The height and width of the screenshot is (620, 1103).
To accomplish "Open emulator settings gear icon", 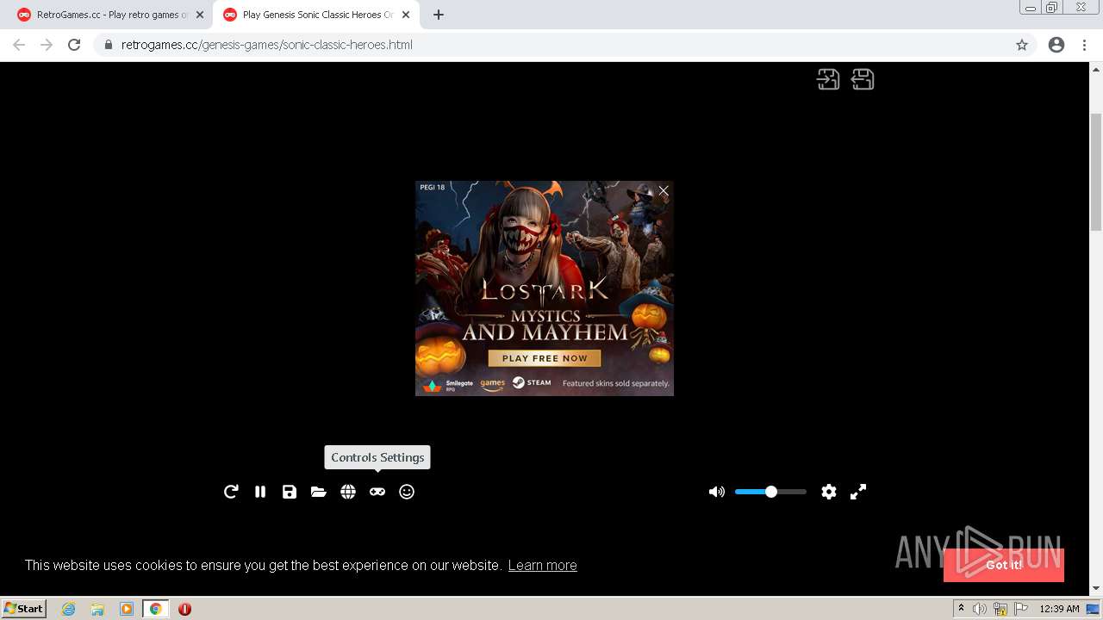I will point(829,492).
